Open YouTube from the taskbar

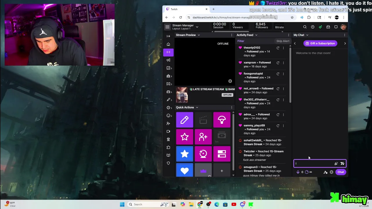(234, 204)
